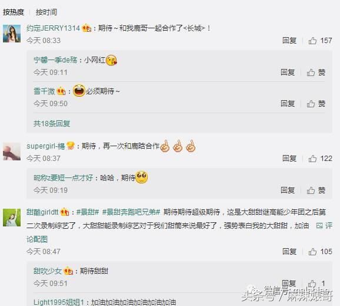
Task: Like 宁馨一季de殇's reply at 09:11
Action: coord(316,73)
